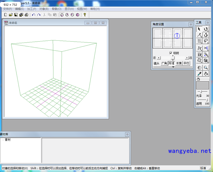Click the yellow Help question mark icon
This screenshot has width=213, height=172.
[x=85, y=15]
